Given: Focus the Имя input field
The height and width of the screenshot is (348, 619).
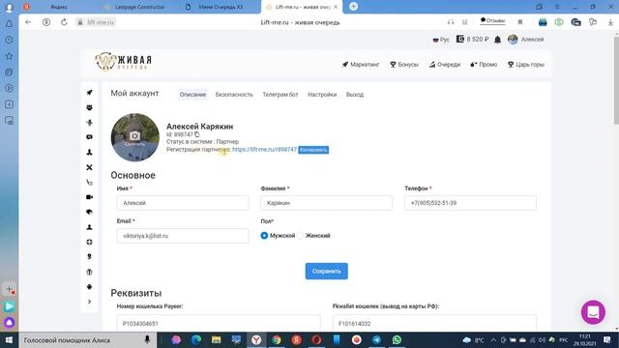Looking at the screenshot, I should pos(183,203).
